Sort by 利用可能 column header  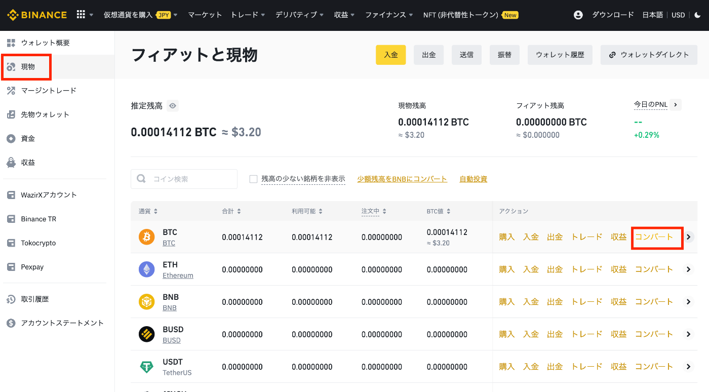tap(307, 211)
